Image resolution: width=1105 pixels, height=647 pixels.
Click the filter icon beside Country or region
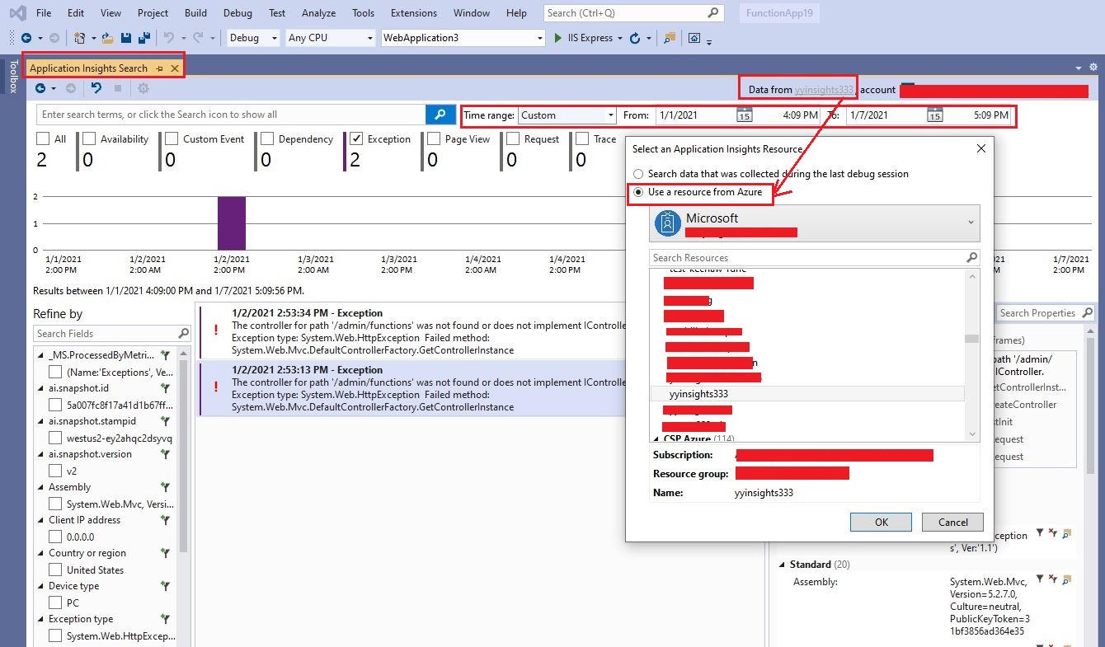pyautogui.click(x=165, y=553)
